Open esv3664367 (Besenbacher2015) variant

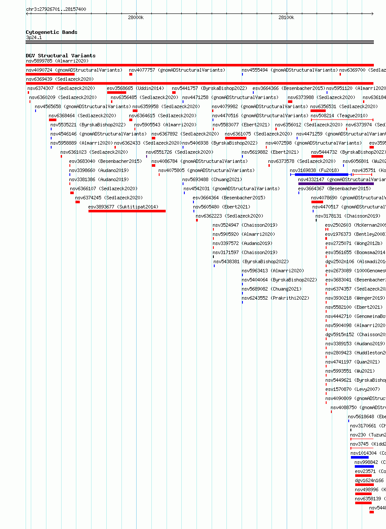[334, 188]
